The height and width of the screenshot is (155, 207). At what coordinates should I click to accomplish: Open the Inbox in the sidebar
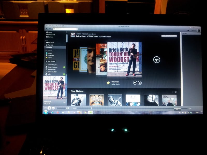pos(49,32)
